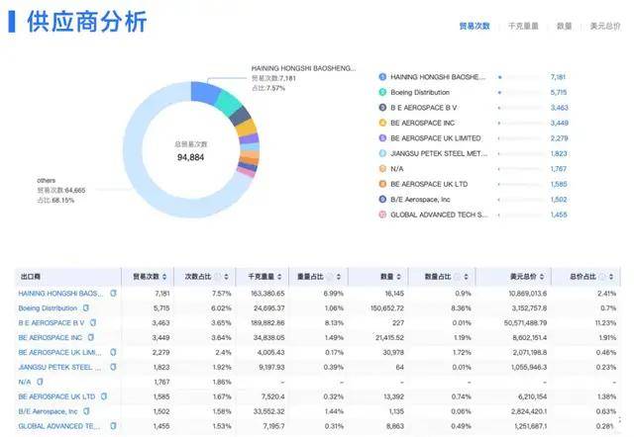The width and height of the screenshot is (634, 437).
Task: Info icon in 重量占比 column header
Action: click(330, 277)
